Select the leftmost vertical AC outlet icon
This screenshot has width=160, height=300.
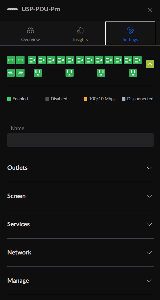38,73
